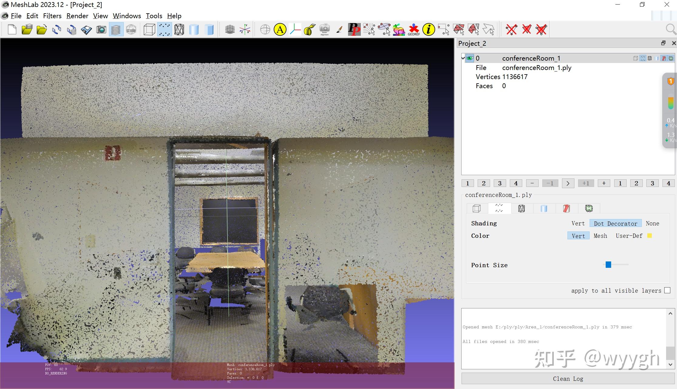Adjust the Point Size slider handle

point(608,265)
